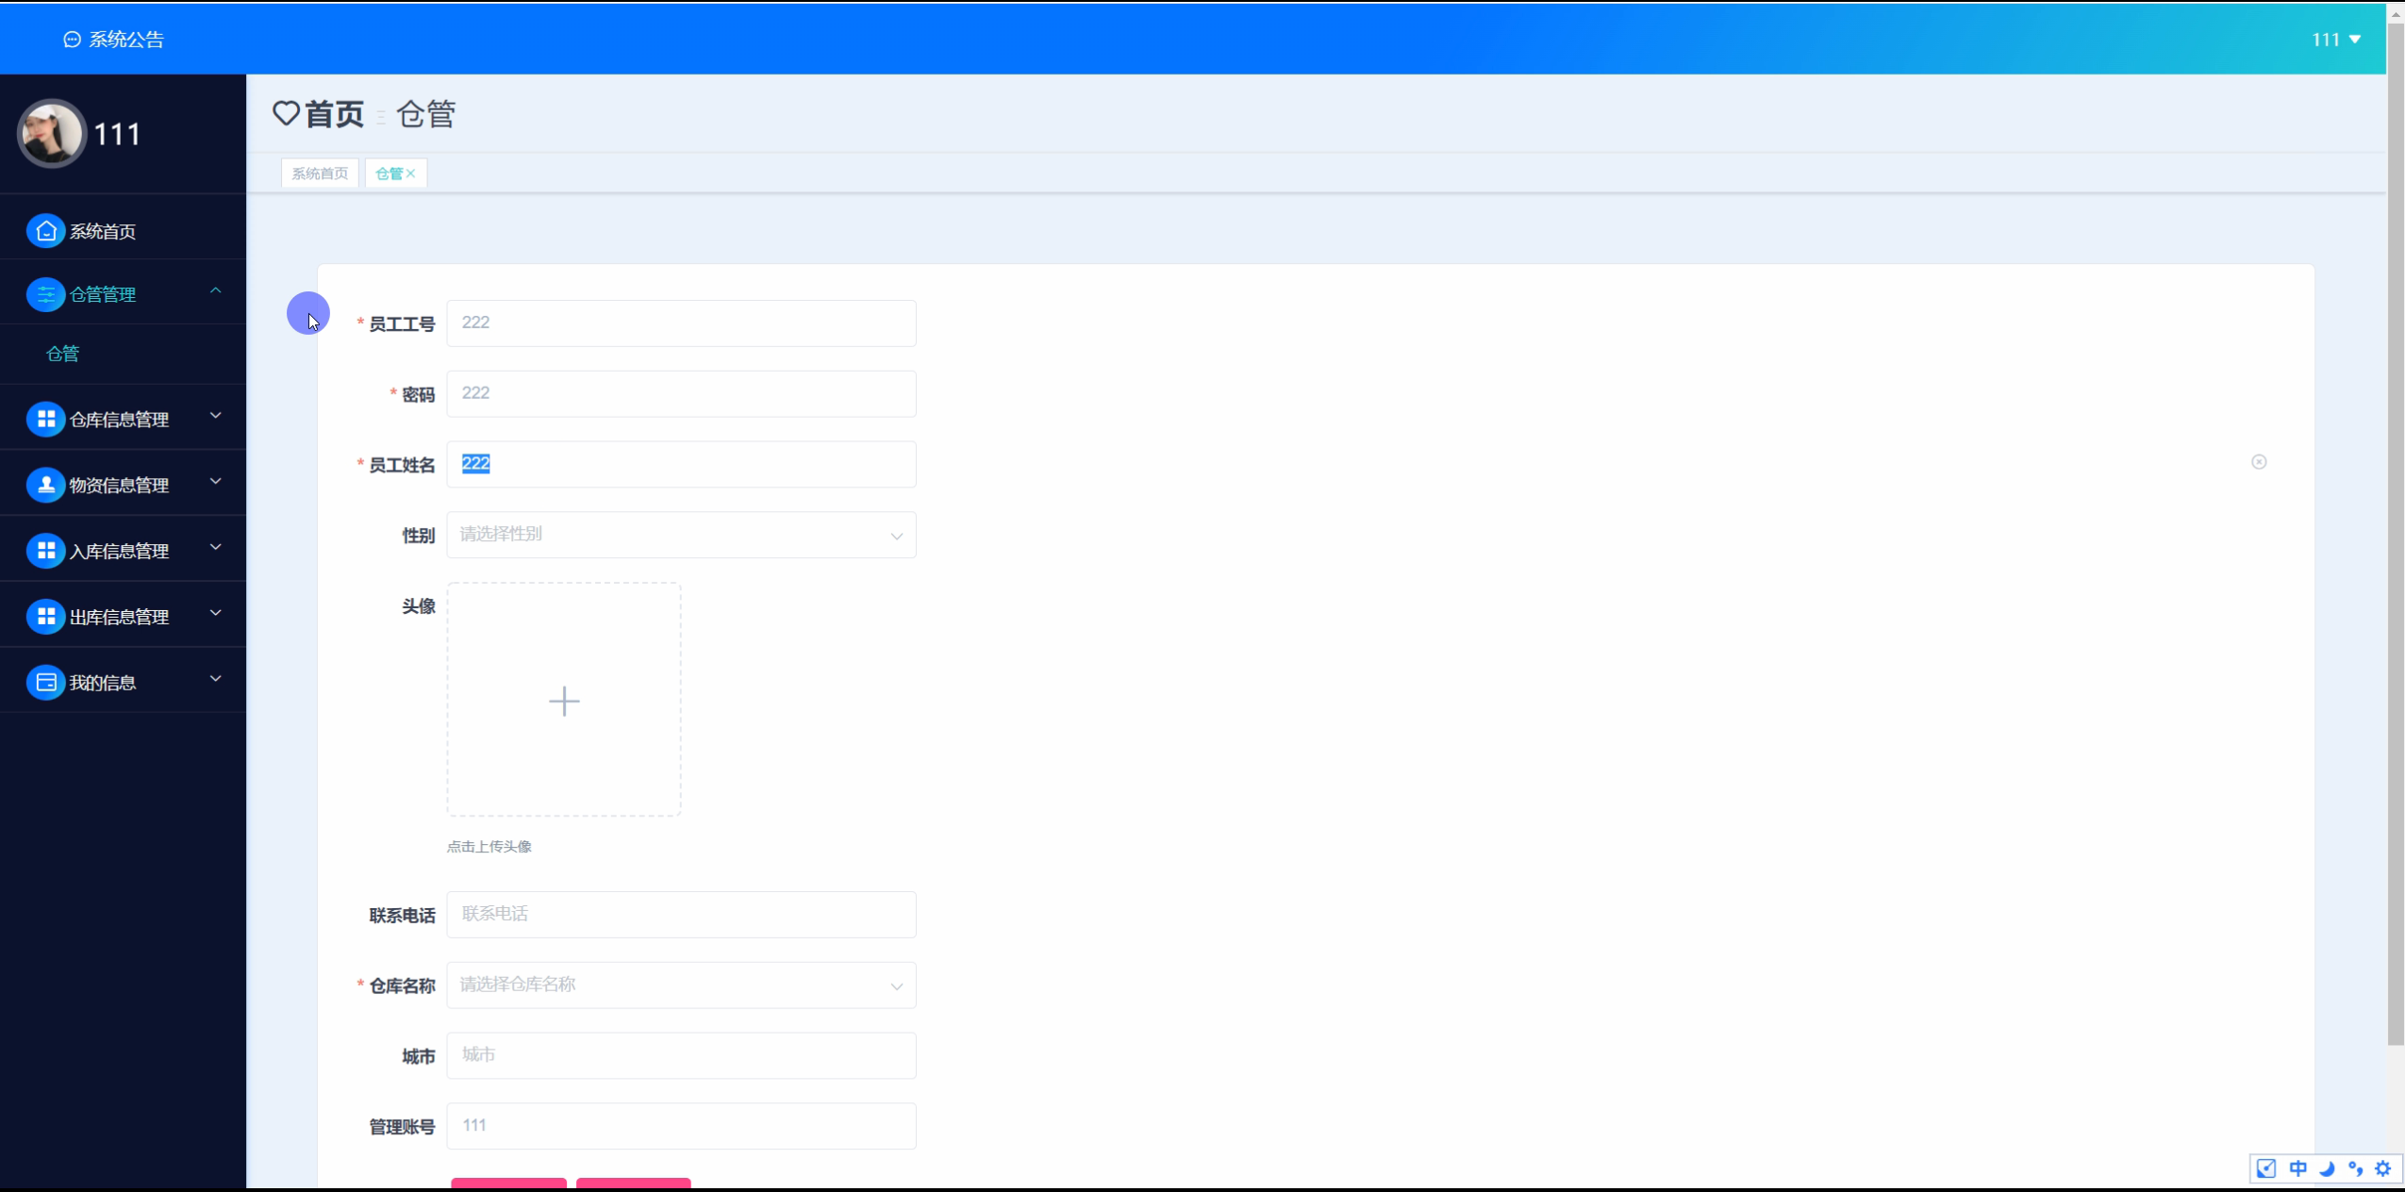Click the 联系电话 input field
Screen dimensions: 2405x1192
point(681,915)
